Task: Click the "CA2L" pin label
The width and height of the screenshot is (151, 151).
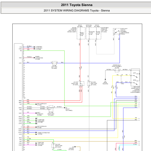Action: click(x=20, y=143)
